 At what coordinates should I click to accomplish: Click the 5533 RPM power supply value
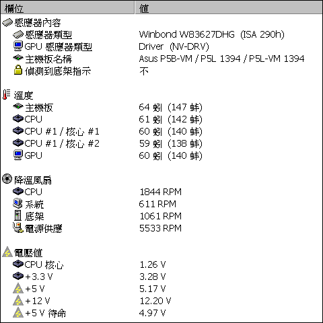point(160,228)
